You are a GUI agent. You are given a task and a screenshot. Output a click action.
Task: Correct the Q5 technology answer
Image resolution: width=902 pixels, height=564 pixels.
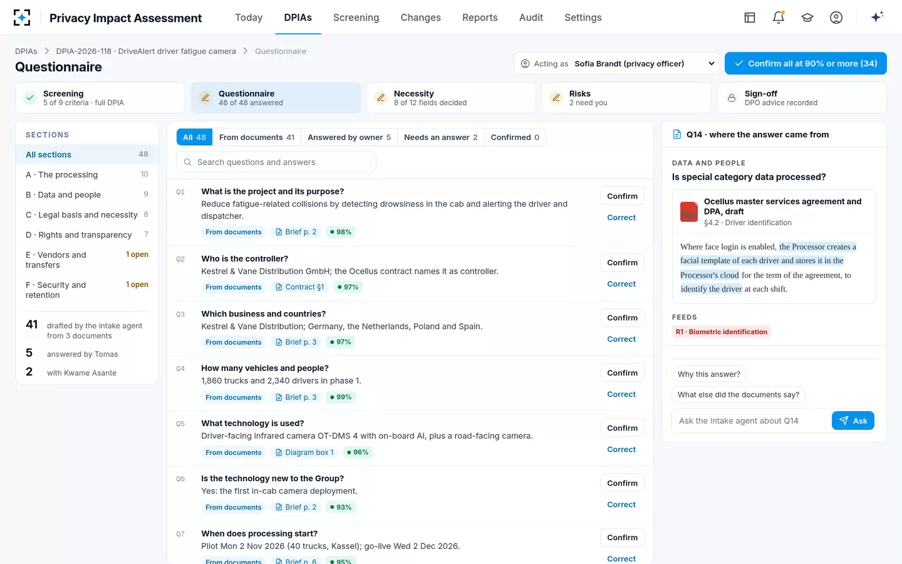click(621, 449)
